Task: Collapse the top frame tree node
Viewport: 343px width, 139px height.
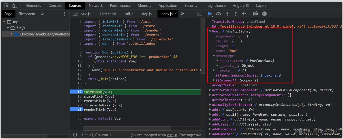Action: [x=4, y=22]
